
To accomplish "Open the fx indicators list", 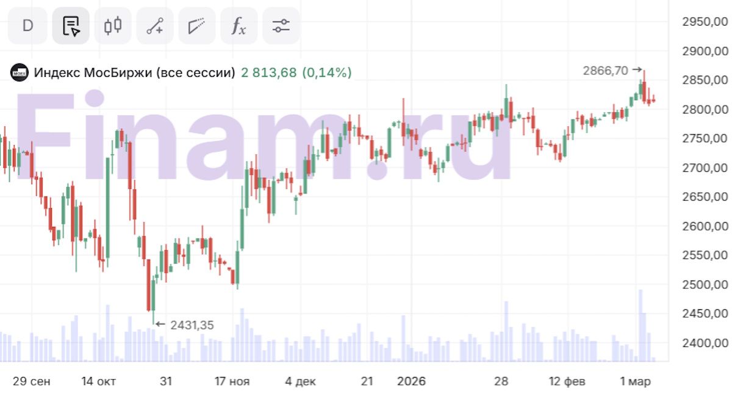I will click(x=239, y=26).
